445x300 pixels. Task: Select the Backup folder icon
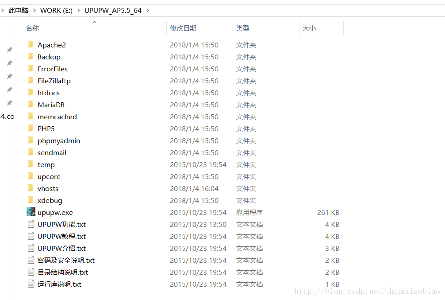31,57
